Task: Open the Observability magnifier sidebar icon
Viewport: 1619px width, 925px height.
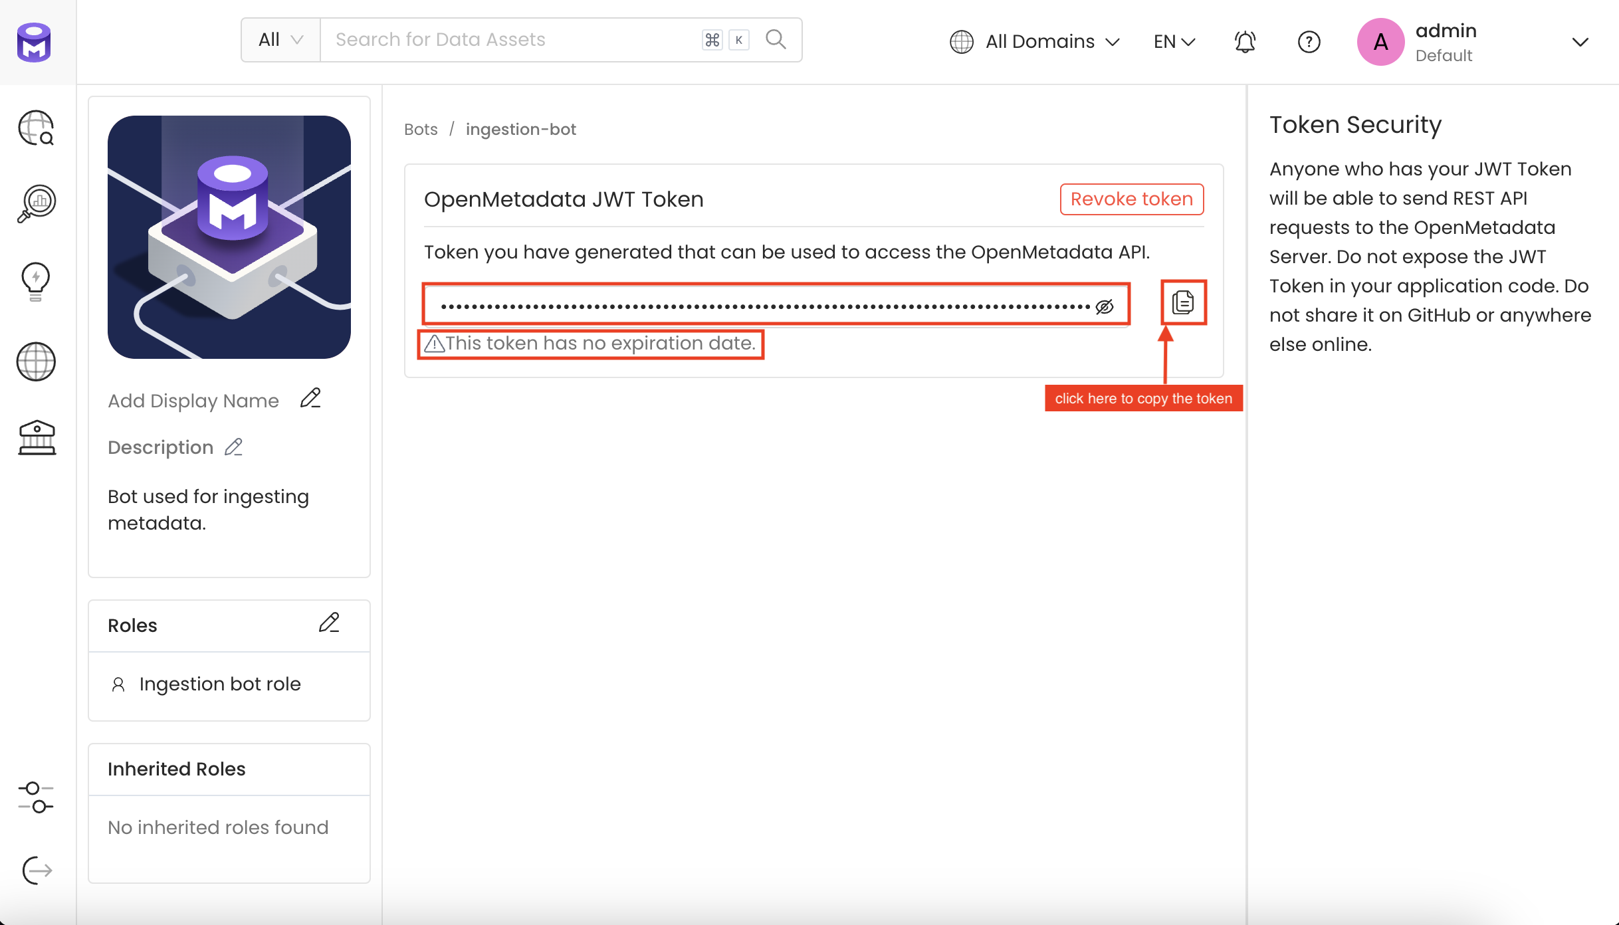Action: coord(36,203)
